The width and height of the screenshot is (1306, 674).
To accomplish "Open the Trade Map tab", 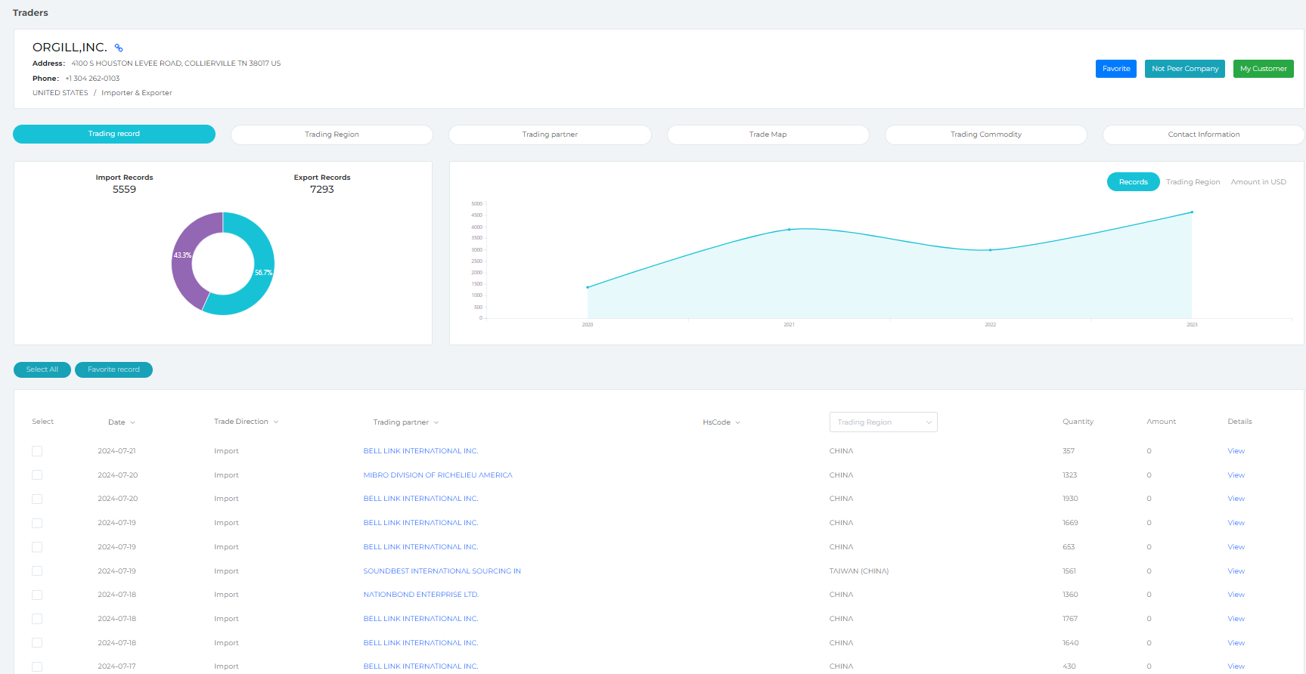I will click(x=768, y=134).
